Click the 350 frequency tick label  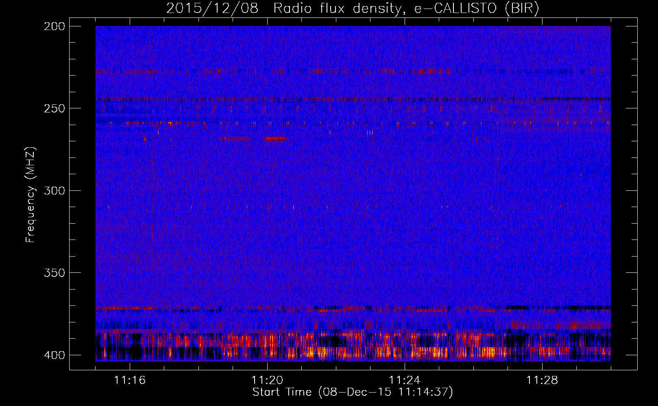coord(54,273)
